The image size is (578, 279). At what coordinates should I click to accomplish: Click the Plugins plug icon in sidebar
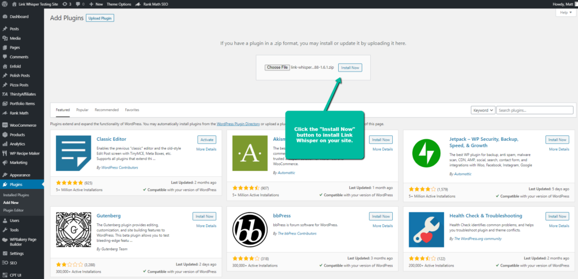pos(5,184)
